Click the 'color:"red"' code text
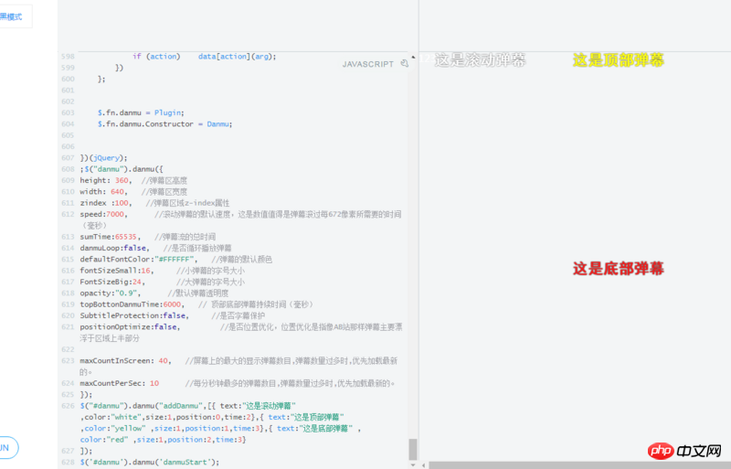The width and height of the screenshot is (731, 469). point(104,440)
